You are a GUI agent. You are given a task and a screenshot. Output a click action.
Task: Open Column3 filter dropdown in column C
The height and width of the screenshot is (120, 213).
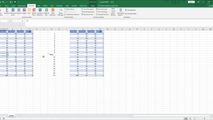click(x=25, y=32)
